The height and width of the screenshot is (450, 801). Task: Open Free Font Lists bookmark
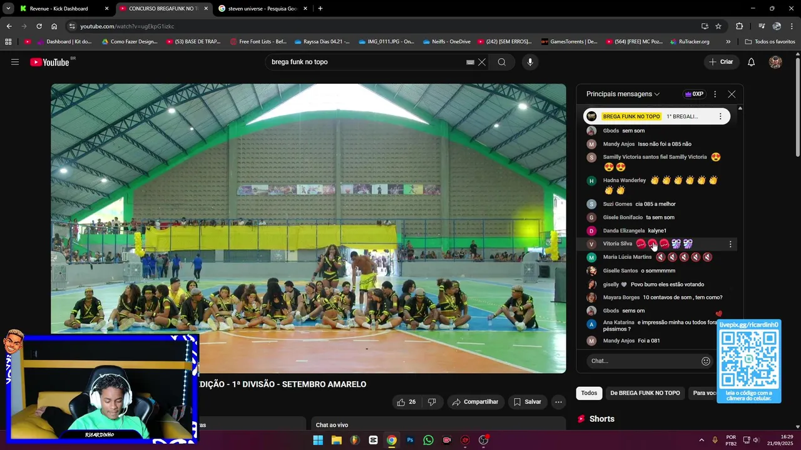point(258,42)
